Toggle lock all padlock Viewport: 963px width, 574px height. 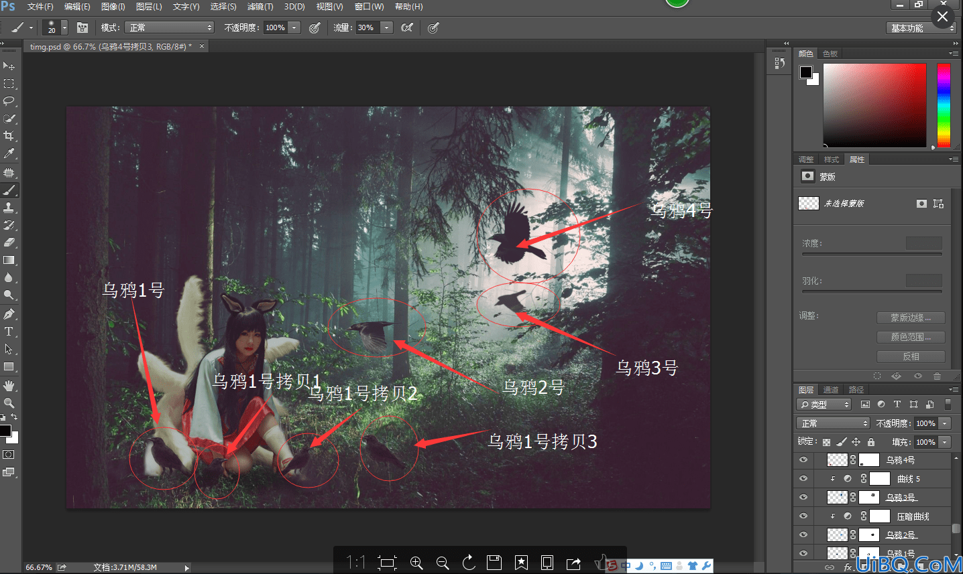[870, 442]
